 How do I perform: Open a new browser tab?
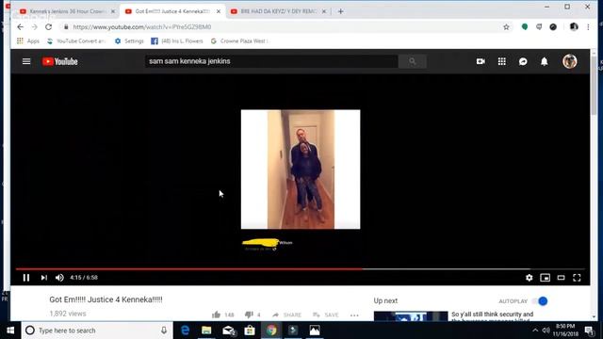[341, 11]
